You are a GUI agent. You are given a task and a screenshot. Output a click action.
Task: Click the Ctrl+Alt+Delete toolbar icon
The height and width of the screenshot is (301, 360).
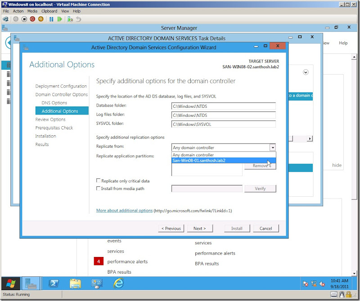point(5,19)
